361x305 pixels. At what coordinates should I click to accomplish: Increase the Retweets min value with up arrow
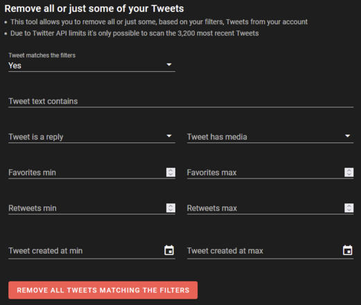[170, 205]
